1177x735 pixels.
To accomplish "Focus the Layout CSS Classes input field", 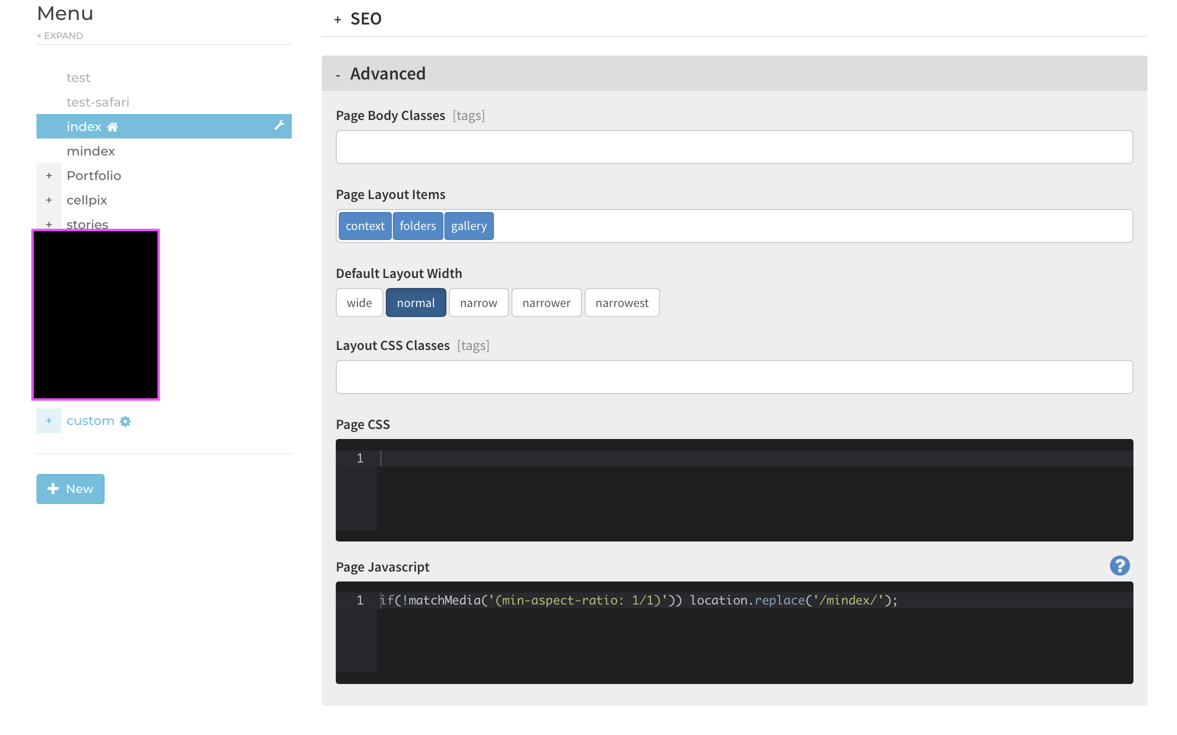I will pos(734,377).
